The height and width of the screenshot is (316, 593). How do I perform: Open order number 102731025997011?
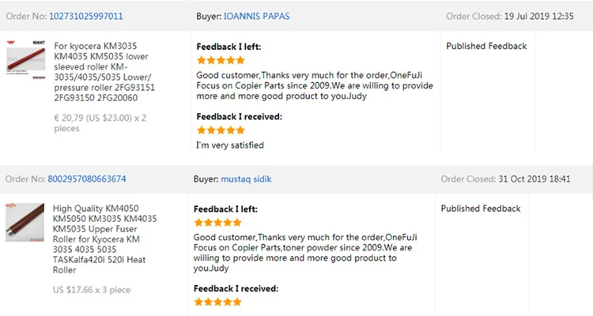86,16
